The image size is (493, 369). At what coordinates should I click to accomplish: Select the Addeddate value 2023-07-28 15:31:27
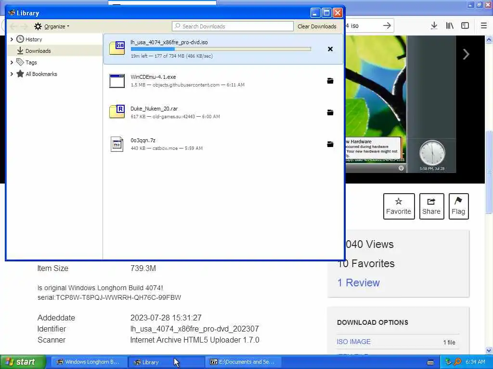tap(166, 318)
